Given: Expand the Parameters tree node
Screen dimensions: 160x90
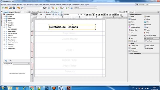Looking at the screenshot, I should [4, 19].
